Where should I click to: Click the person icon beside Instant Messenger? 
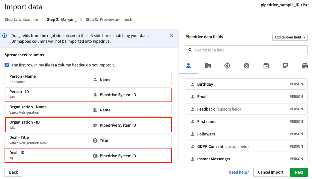[193, 159]
